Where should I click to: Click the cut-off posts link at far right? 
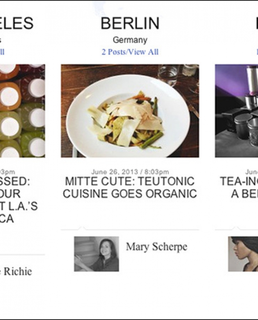click(x=256, y=52)
